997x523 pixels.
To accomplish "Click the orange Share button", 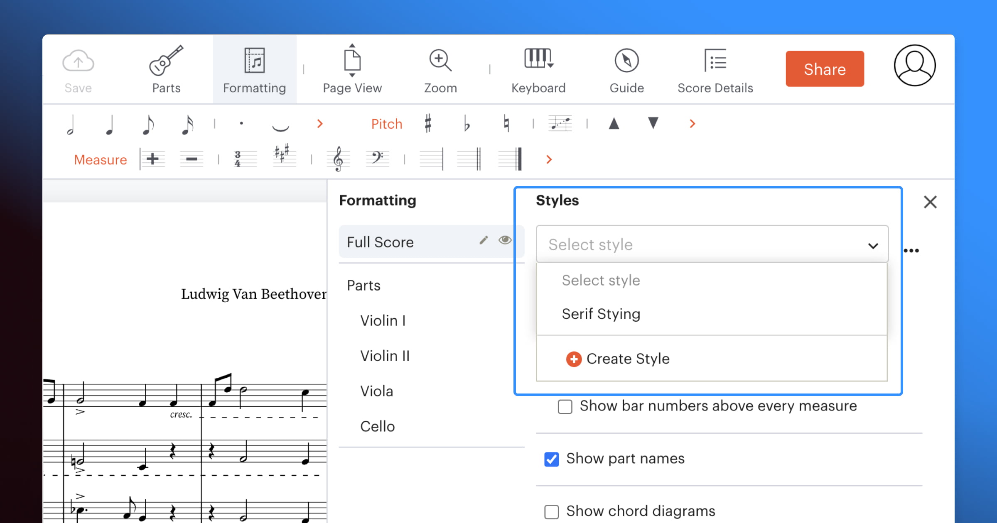I will 825,69.
